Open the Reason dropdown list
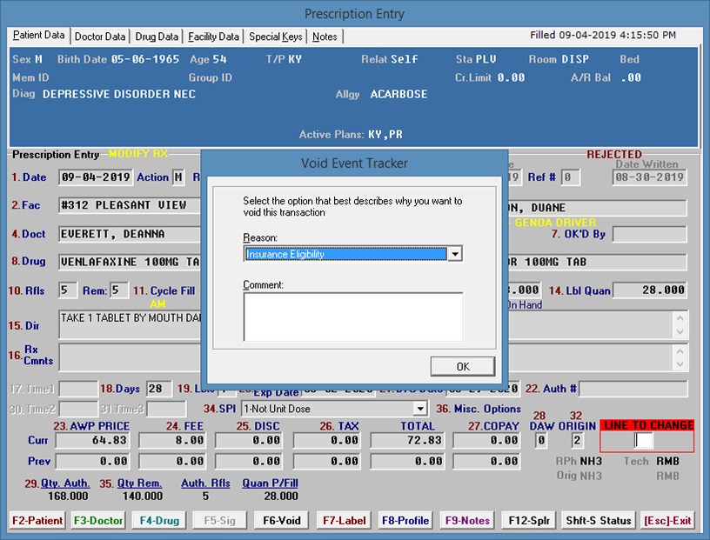 pyautogui.click(x=453, y=255)
